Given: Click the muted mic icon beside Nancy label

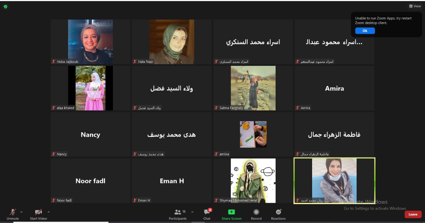Looking at the screenshot, I should click(x=53, y=154).
